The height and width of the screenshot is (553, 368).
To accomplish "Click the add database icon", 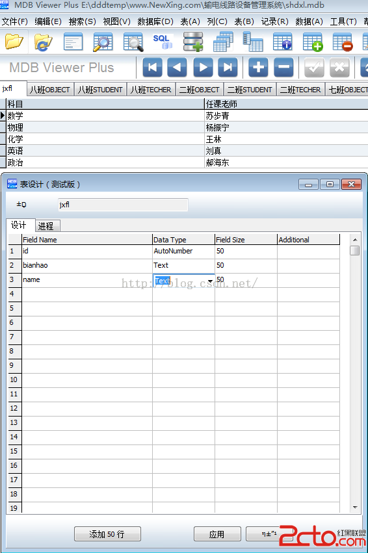I will 193,42.
